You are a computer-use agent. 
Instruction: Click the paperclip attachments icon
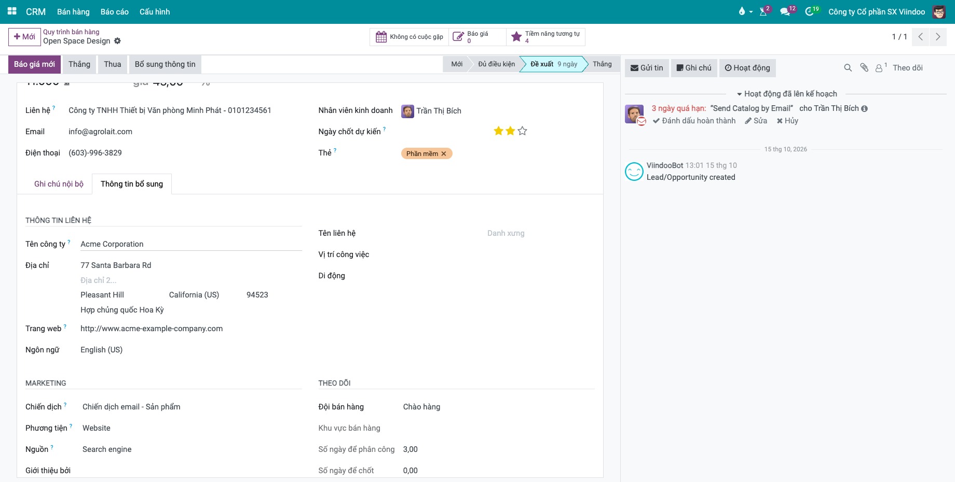tap(864, 68)
